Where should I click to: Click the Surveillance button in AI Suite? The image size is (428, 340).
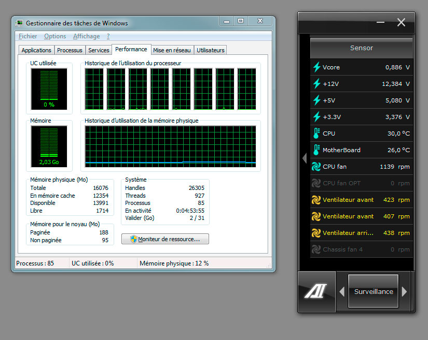(373, 291)
